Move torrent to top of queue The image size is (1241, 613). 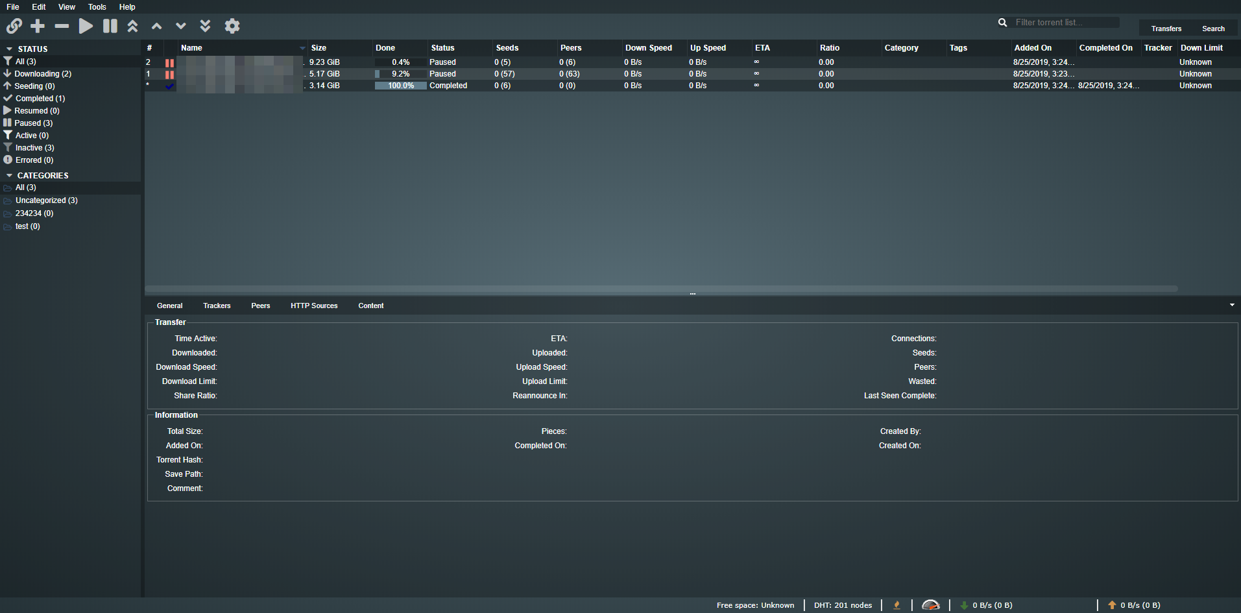132,26
